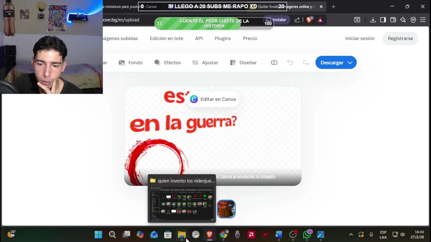431x242 pixels.
Task: Click the Brave VPN shield icon
Action: coord(413,20)
